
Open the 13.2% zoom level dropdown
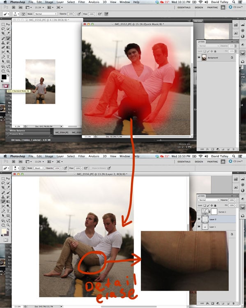[x=39, y=161]
